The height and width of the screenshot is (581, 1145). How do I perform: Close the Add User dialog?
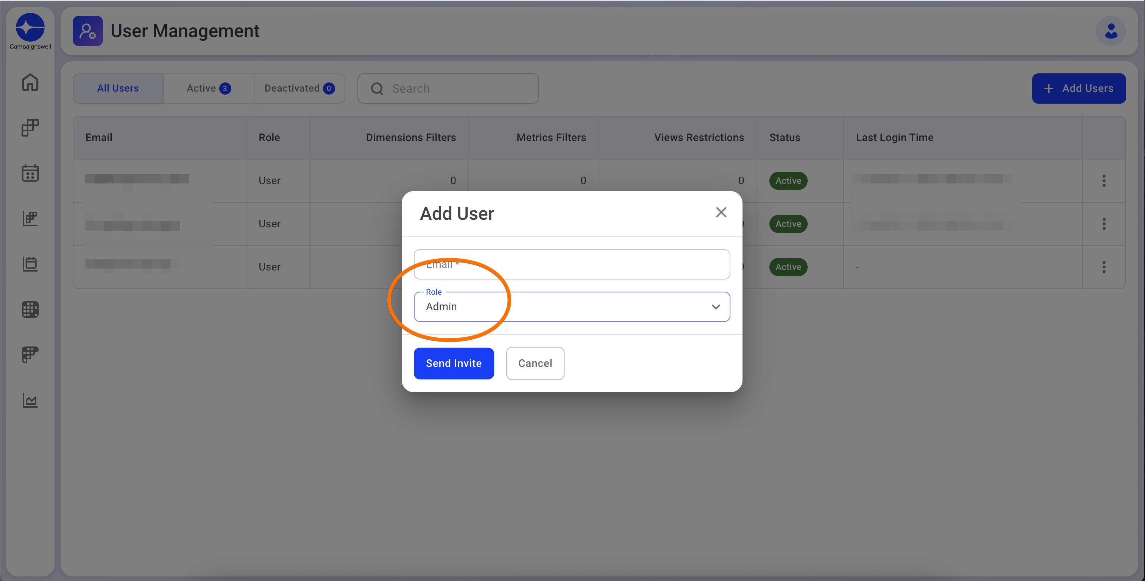click(721, 212)
